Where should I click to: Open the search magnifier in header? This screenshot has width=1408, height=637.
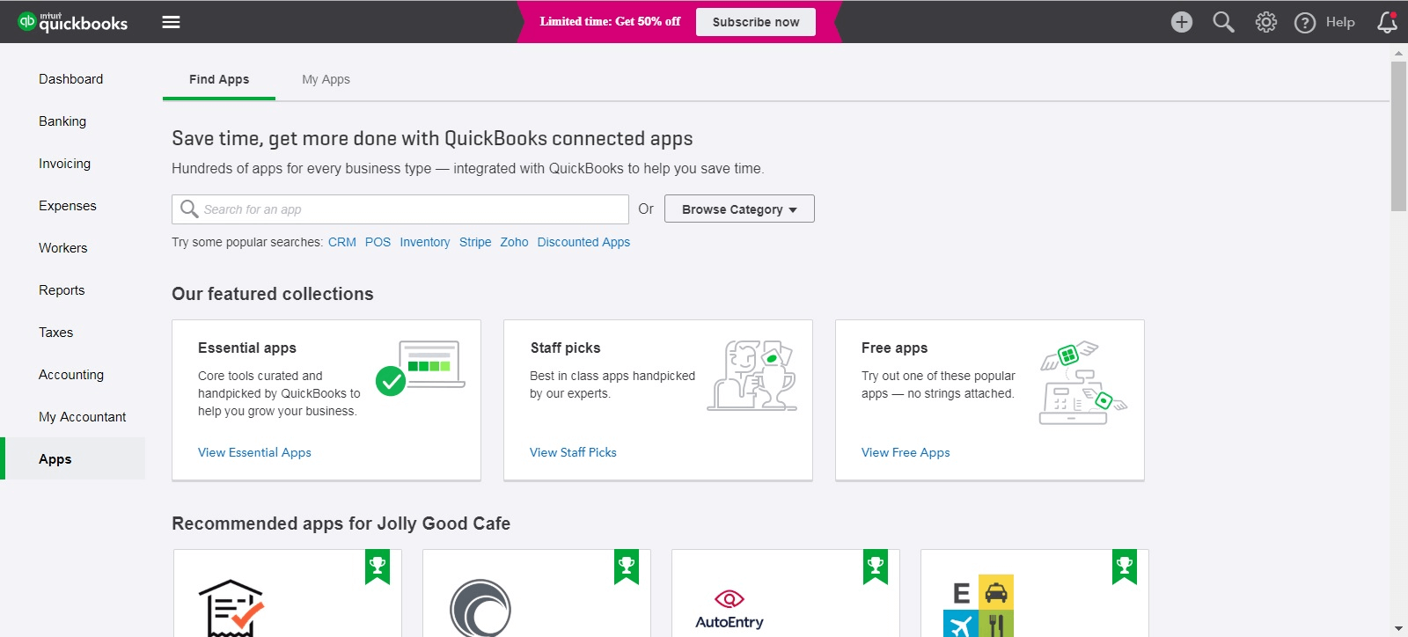1223,22
